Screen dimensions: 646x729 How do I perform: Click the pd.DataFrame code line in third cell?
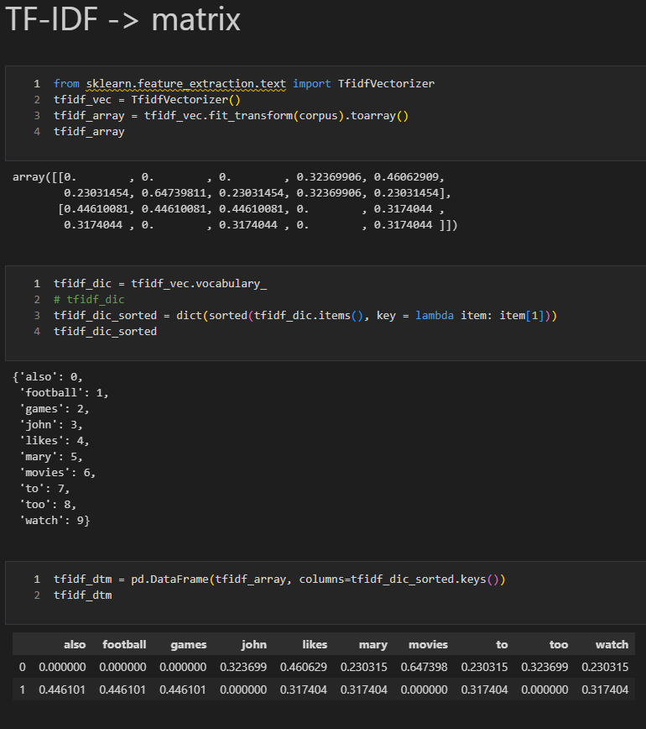coord(279,580)
